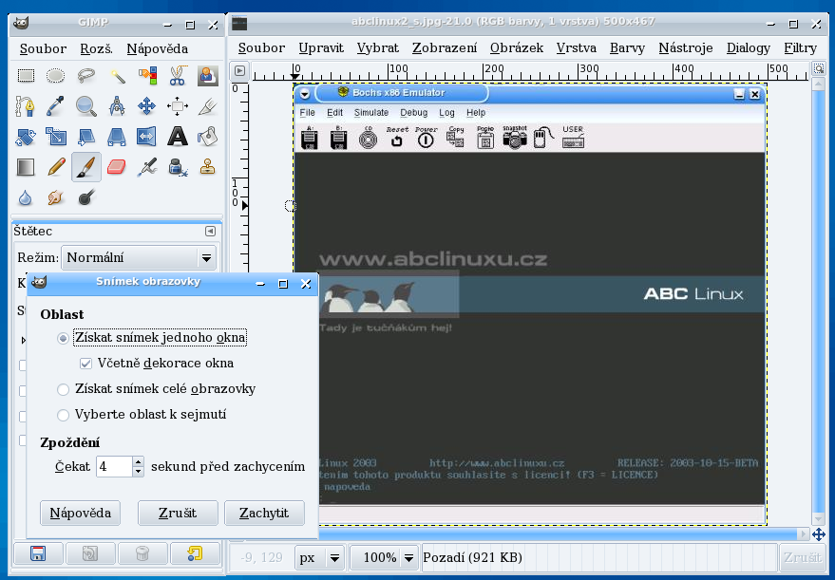Click the reset tool options icon
Viewport: 835px width, 580px height.
195,553
